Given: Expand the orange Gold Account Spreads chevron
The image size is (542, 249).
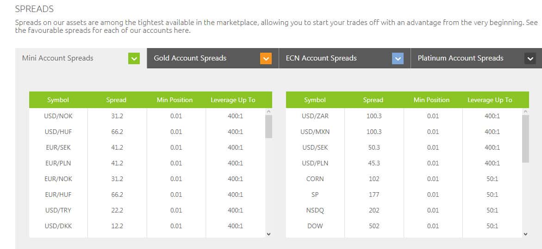Looking at the screenshot, I should pos(266,59).
